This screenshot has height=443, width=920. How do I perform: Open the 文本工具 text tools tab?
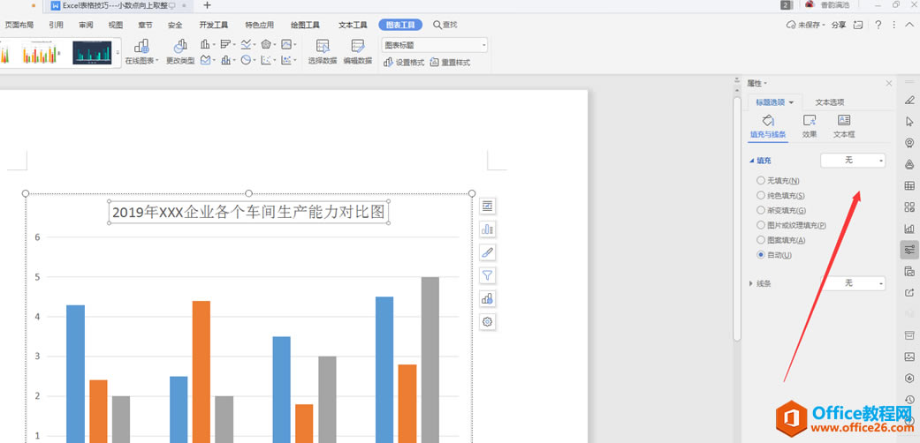(353, 25)
